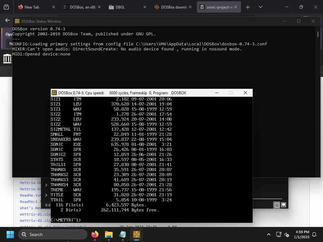This screenshot has width=323, height=242.
Task: Click the SIZMETAL TIL listing row
Action: click(x=111, y=129)
